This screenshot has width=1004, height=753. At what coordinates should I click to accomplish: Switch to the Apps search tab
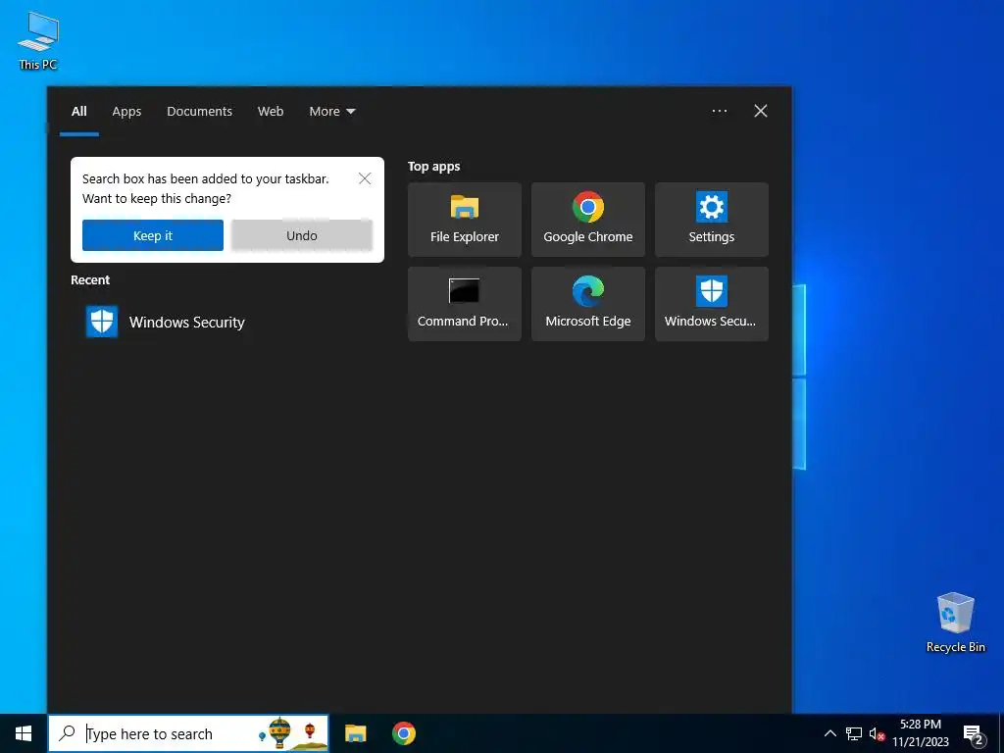126,112
